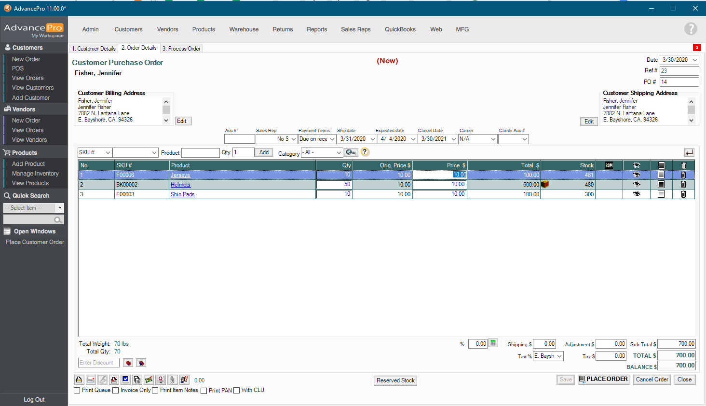Screen dimensions: 706x406
Task: Click the trash icon in the Helmets row
Action: 683,185
